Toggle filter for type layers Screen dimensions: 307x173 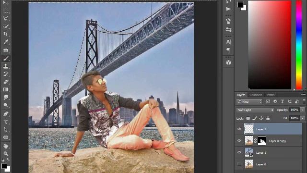tap(282, 101)
